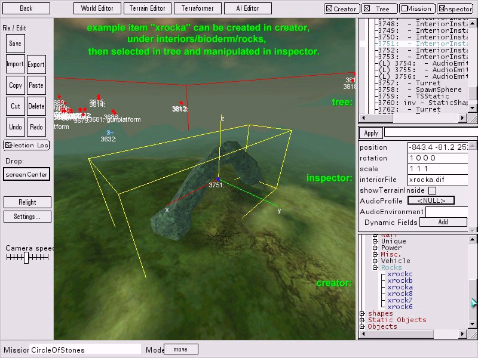Collapse the Rocks folder in creator
Image resolution: width=478 pixels, height=358 pixels.
pos(375,267)
